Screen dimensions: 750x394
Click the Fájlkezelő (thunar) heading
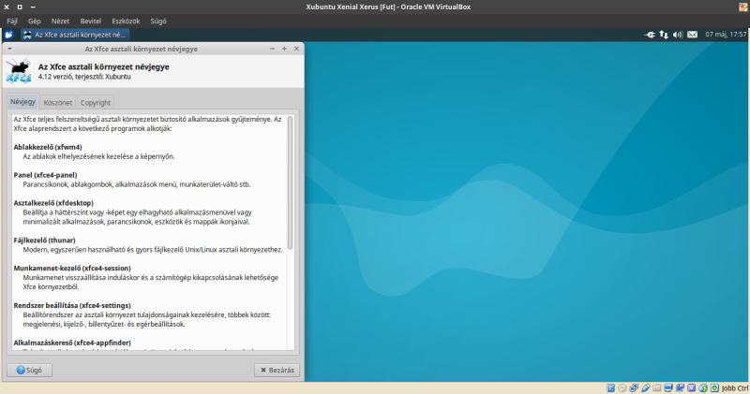tap(44, 241)
